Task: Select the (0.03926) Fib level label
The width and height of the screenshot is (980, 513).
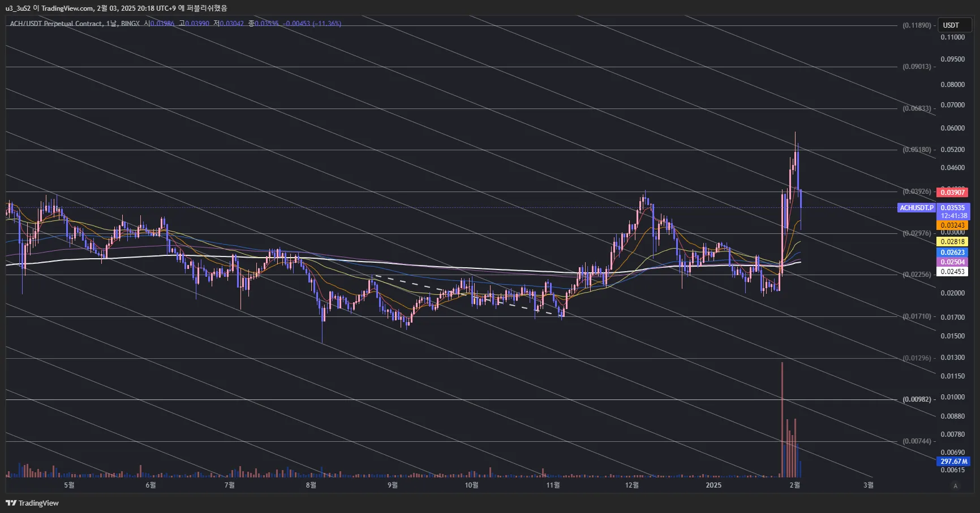Action: tap(917, 192)
